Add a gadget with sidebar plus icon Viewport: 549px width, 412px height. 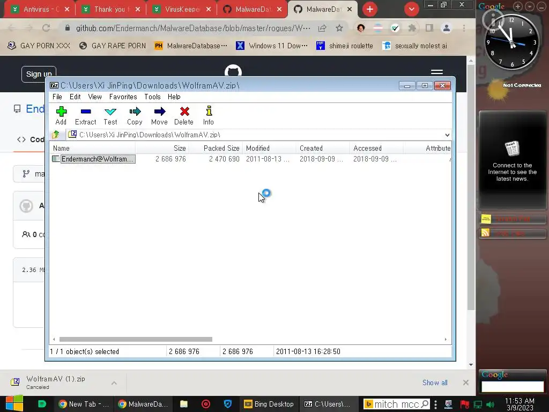517,6
